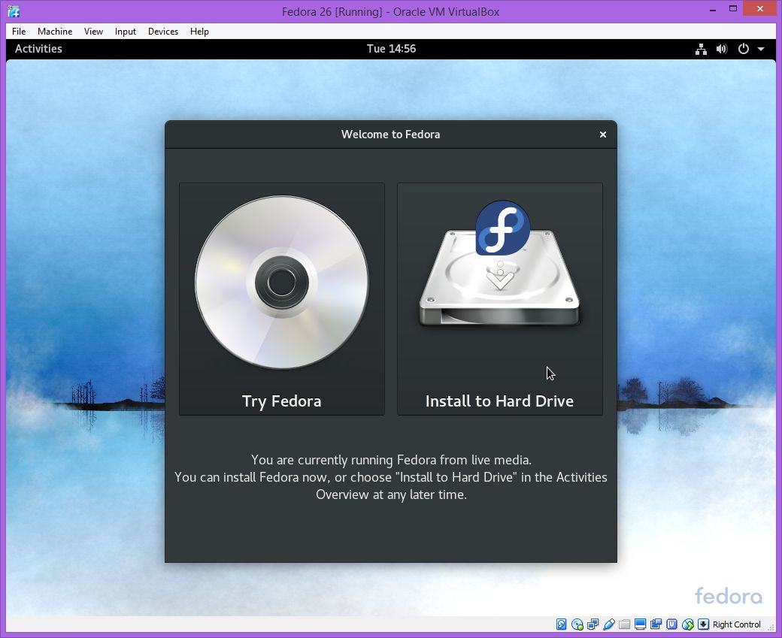This screenshot has height=638, width=782.
Task: Open the Input menu
Action: pos(125,32)
